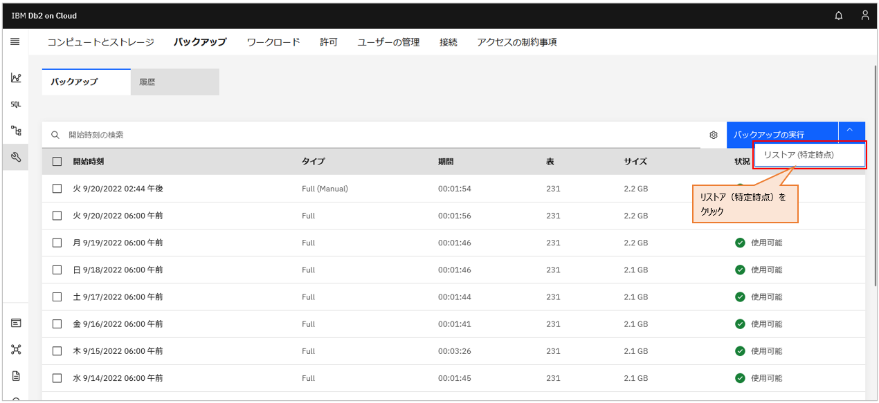The width and height of the screenshot is (879, 403).
Task: Click the data hierarchy icon in the sidebar
Action: coord(15,129)
